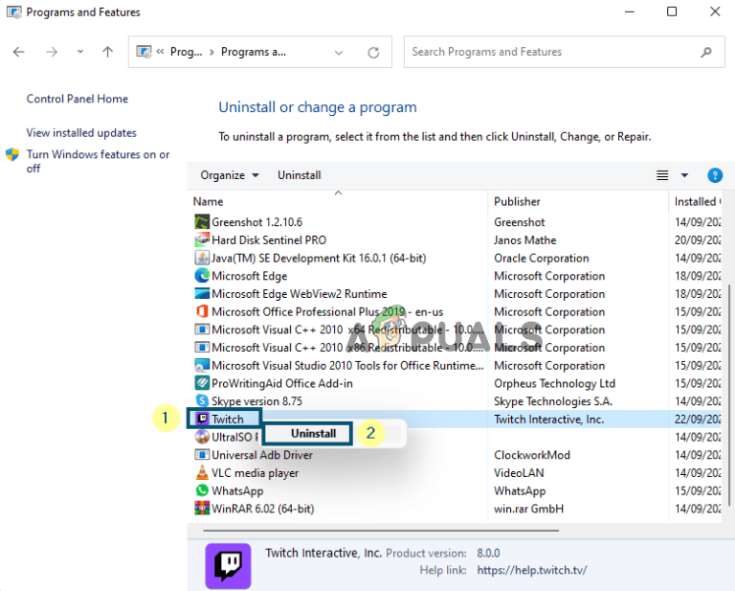Screen dimensions: 735x591
Task: Click the Back navigation arrow
Action: (19, 52)
